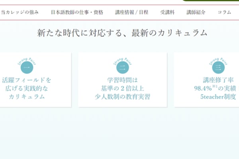The height and width of the screenshot is (159, 239).
Task: Select 受講料 in the nav bar
Action: pyautogui.click(x=167, y=12)
